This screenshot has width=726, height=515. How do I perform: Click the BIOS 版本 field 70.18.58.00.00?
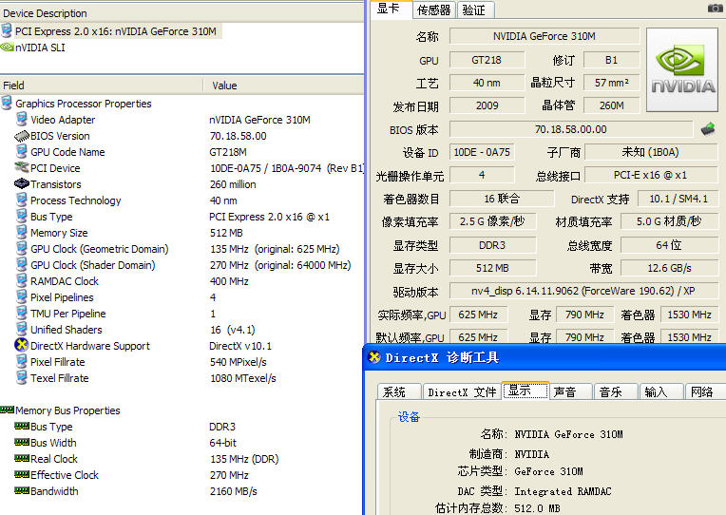tap(571, 129)
